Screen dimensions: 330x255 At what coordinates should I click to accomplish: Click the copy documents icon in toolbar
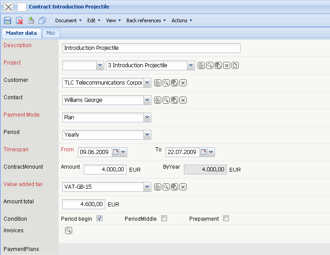point(42,20)
